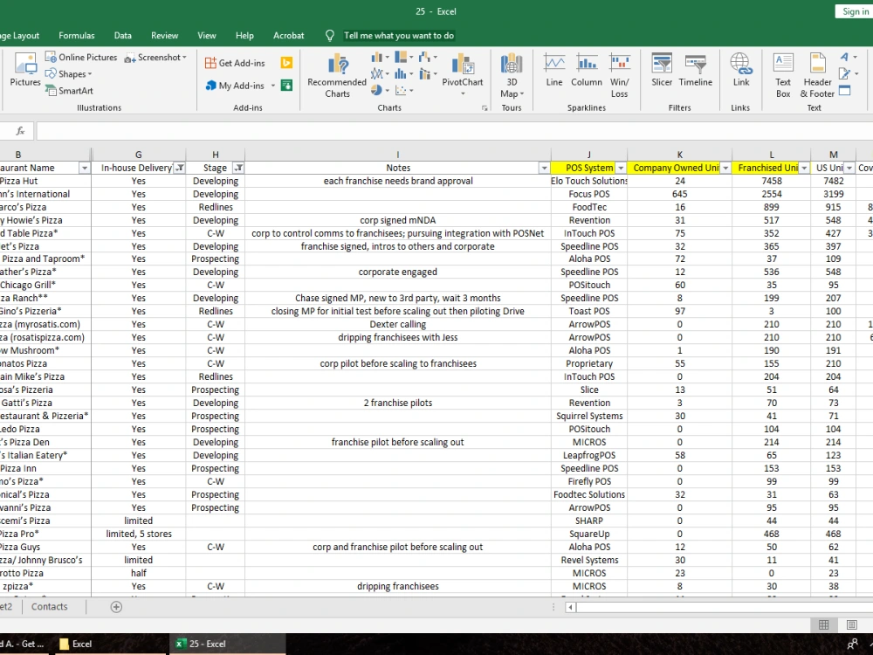Click the 'Dexter calling' notes cell
873x655 pixels.
397,324
